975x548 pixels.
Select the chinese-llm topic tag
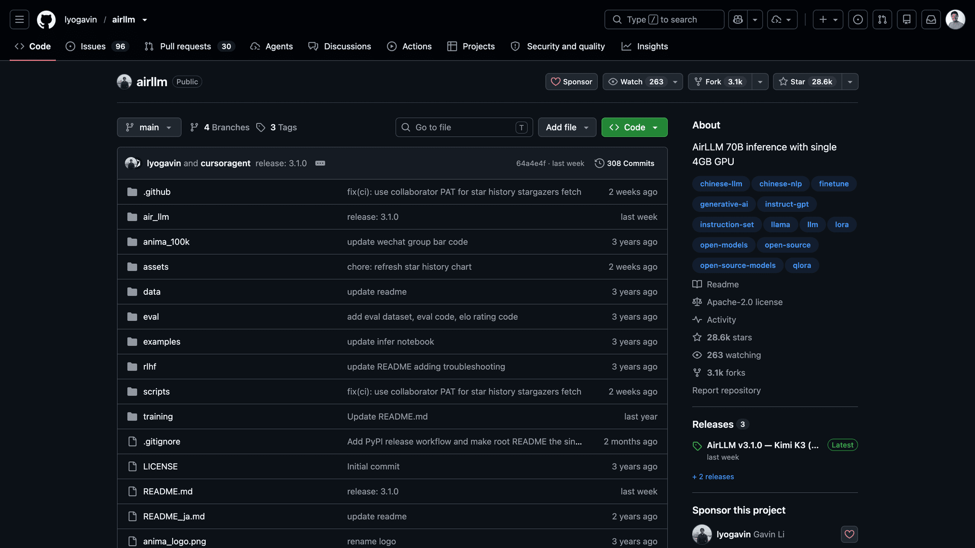(x=721, y=184)
